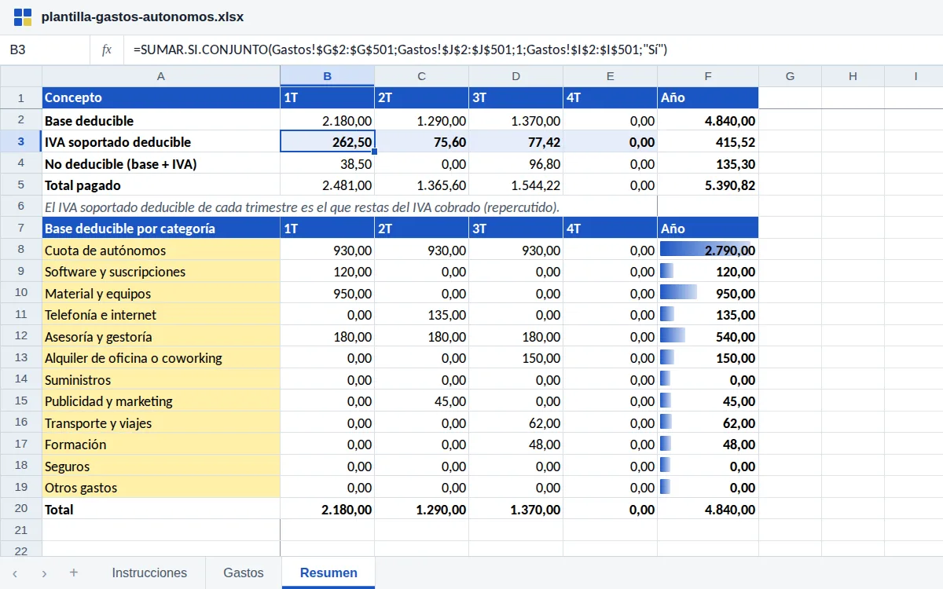Click cell with value 77,42

click(516, 142)
